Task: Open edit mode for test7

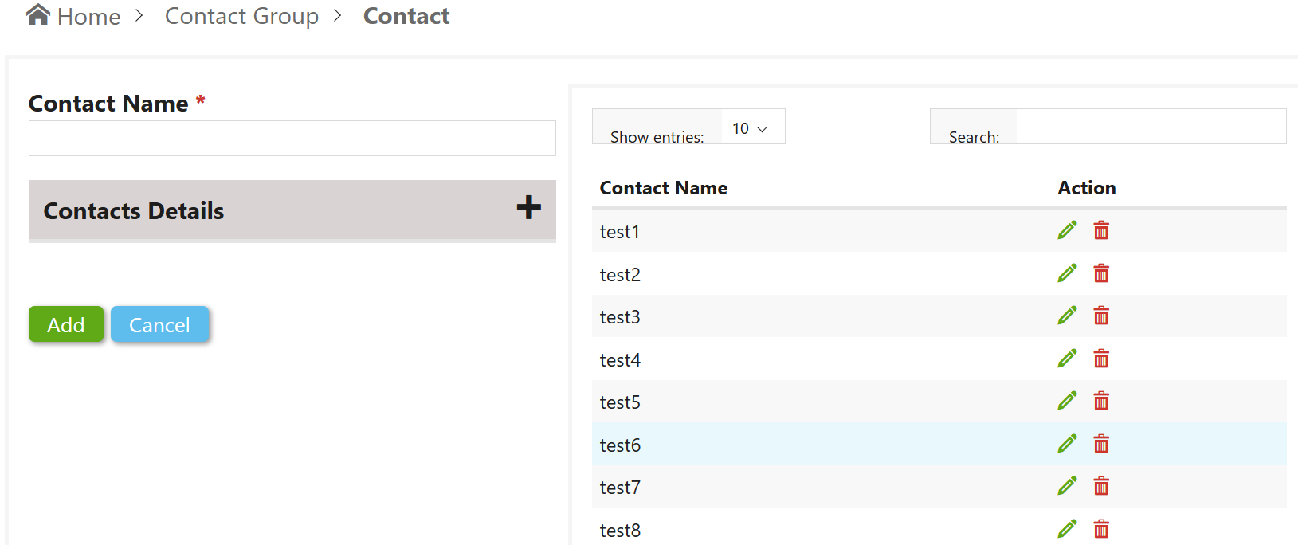Action: pyautogui.click(x=1067, y=486)
